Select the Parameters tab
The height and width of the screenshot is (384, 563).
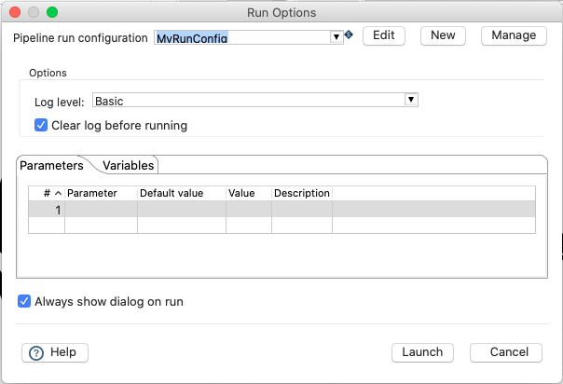click(52, 165)
